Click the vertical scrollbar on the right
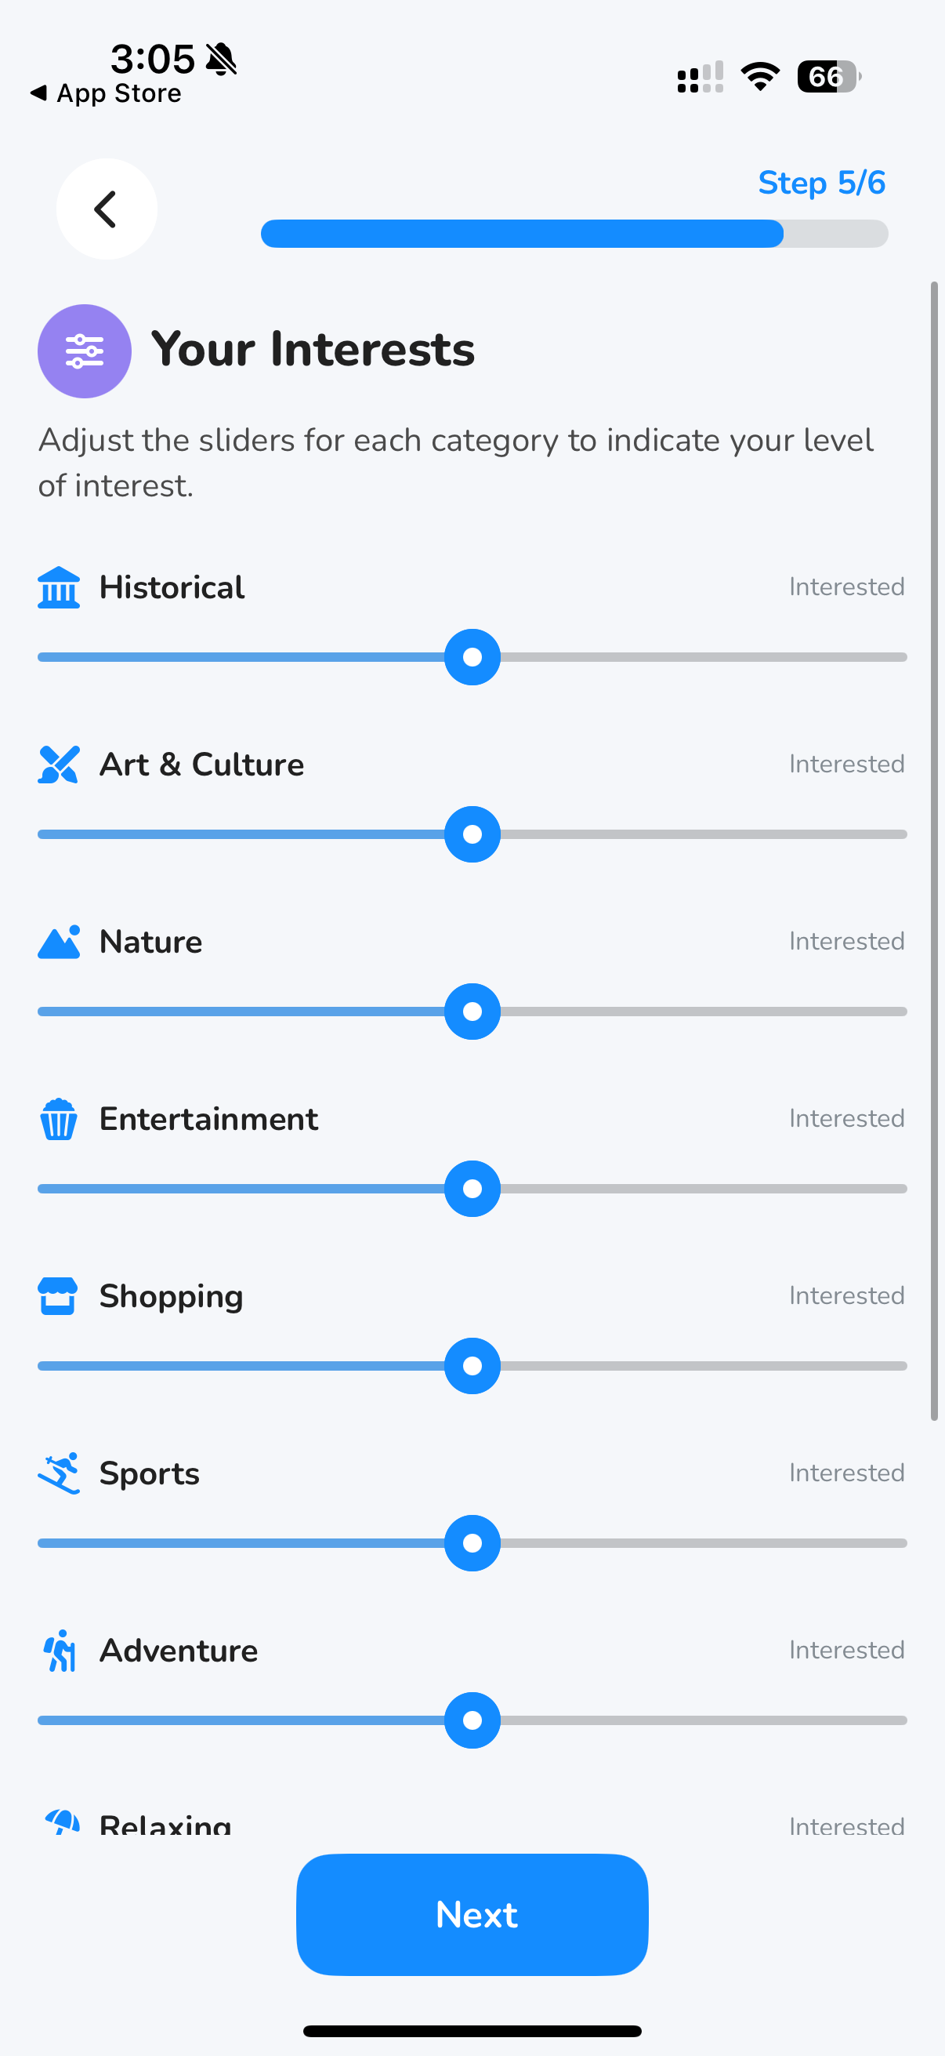This screenshot has width=945, height=2056. (x=934, y=850)
